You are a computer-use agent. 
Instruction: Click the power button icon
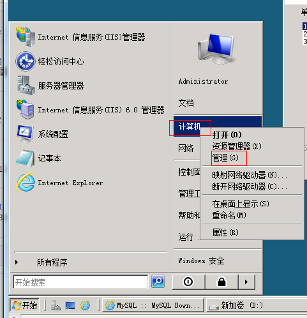pyautogui.click(x=188, y=282)
